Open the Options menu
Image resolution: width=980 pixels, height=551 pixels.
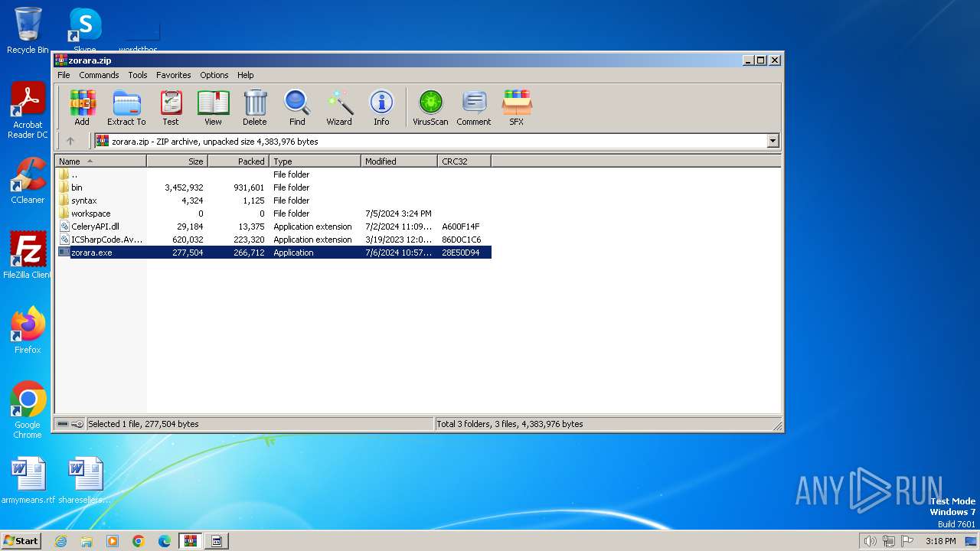(x=214, y=75)
